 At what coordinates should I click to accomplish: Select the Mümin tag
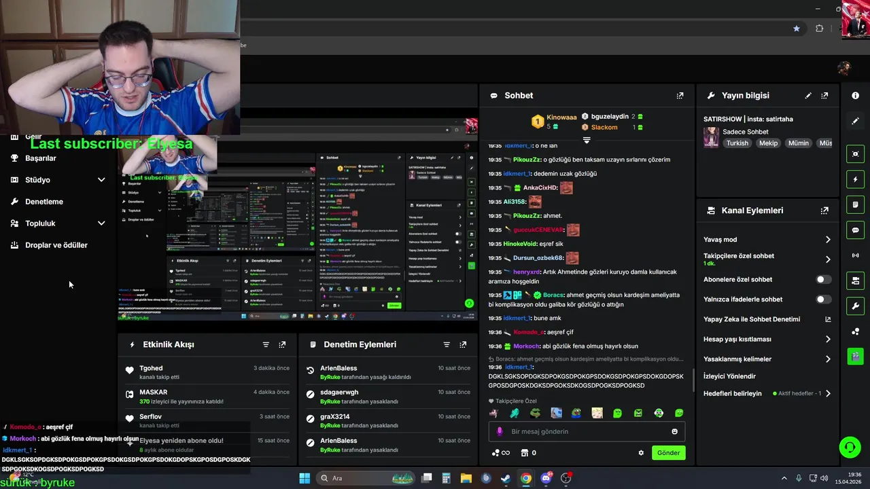tap(799, 143)
